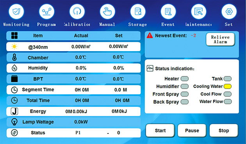Click the yellow Cooling Water indicator
The image size is (246, 144).
point(228,86)
